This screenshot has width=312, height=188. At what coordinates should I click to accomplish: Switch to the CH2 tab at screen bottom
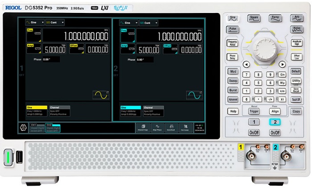[x=53, y=128]
